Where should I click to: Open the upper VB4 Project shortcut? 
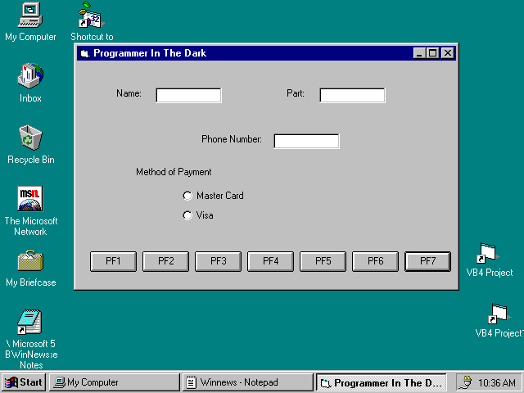[489, 253]
